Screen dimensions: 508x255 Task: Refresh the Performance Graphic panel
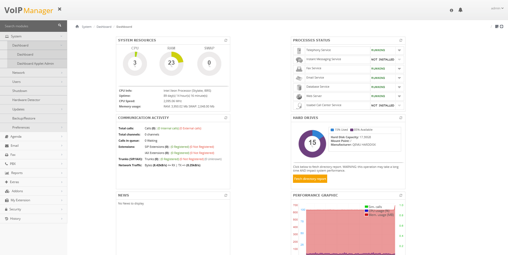click(401, 195)
